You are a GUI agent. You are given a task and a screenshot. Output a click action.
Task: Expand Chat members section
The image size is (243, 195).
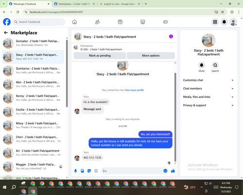point(208,89)
